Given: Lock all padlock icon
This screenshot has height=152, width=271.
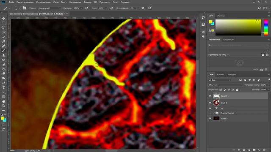Looking at the screenshot, I should (237, 90).
